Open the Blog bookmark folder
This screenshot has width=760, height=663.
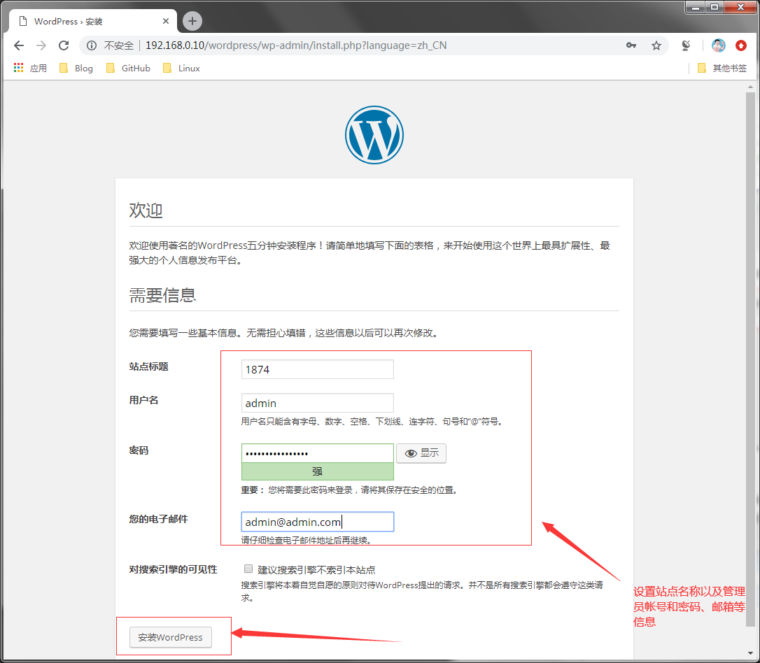pos(76,69)
